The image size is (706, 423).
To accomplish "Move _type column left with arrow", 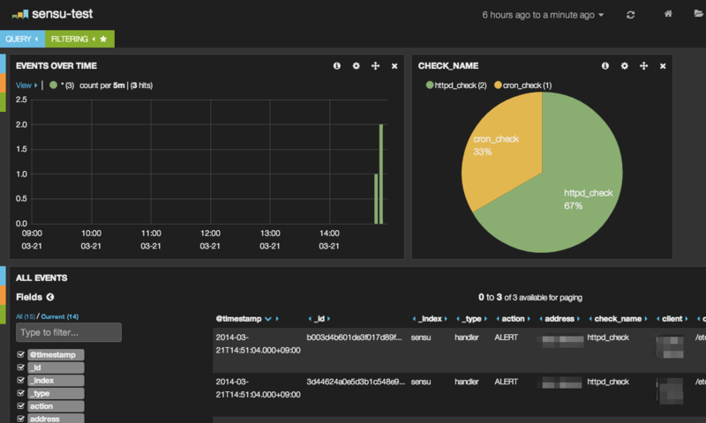I will (x=458, y=319).
